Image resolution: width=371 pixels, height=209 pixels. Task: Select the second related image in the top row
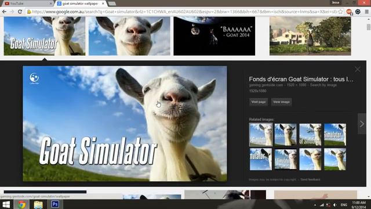pos(286,134)
